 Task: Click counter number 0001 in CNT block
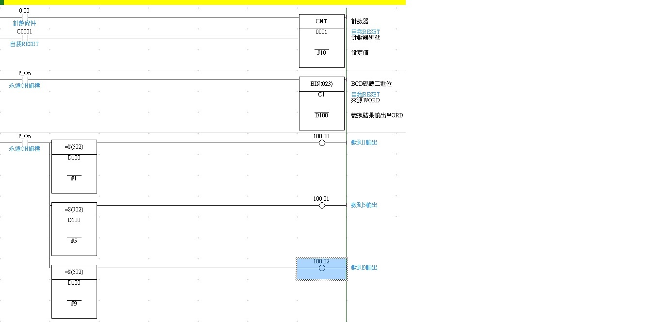coord(321,32)
